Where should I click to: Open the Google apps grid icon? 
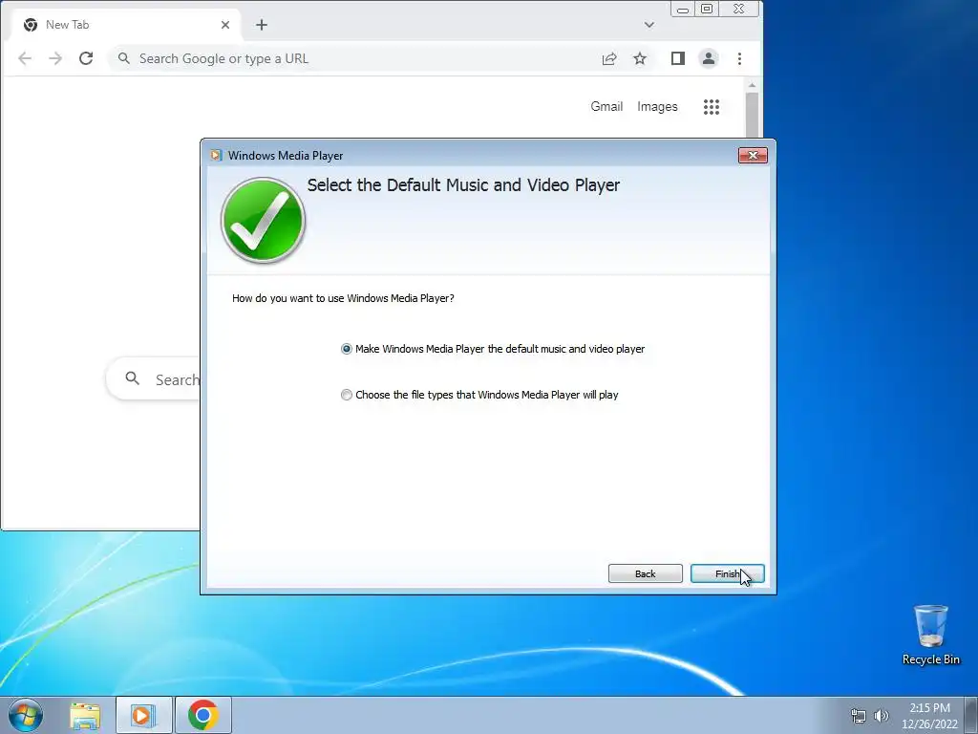712,107
